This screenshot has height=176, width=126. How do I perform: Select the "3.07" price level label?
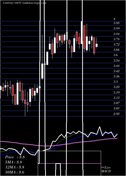point(116,103)
